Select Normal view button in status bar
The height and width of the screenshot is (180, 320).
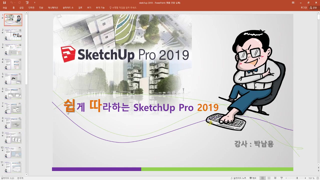click(x=262, y=178)
